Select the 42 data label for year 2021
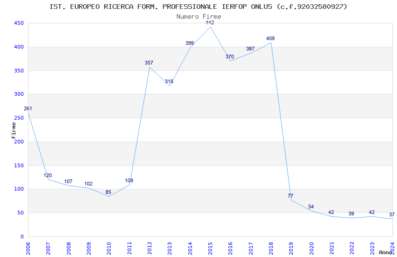This screenshot has width=397, height=257. (331, 213)
